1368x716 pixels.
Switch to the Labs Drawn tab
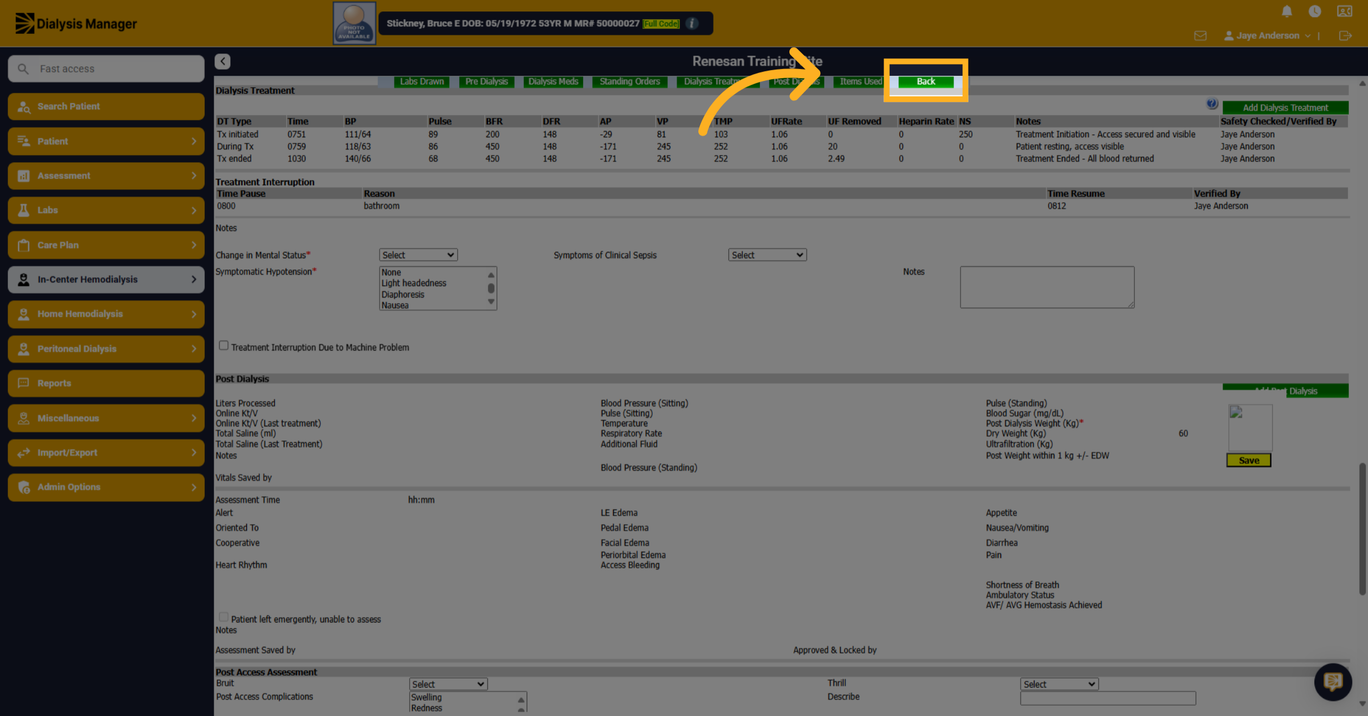(x=422, y=81)
